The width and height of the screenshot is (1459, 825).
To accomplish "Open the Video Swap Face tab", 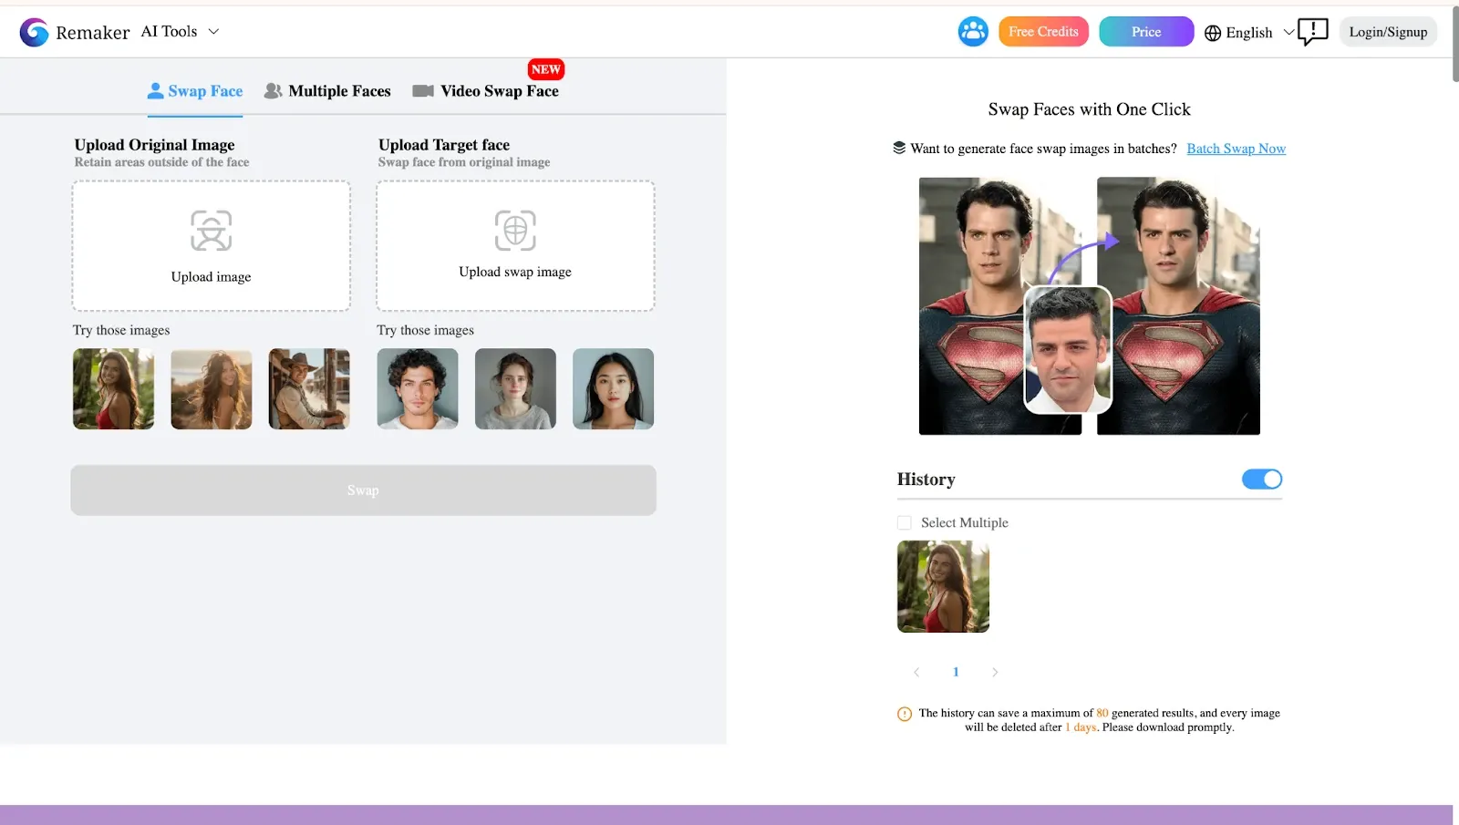I will pos(486,91).
